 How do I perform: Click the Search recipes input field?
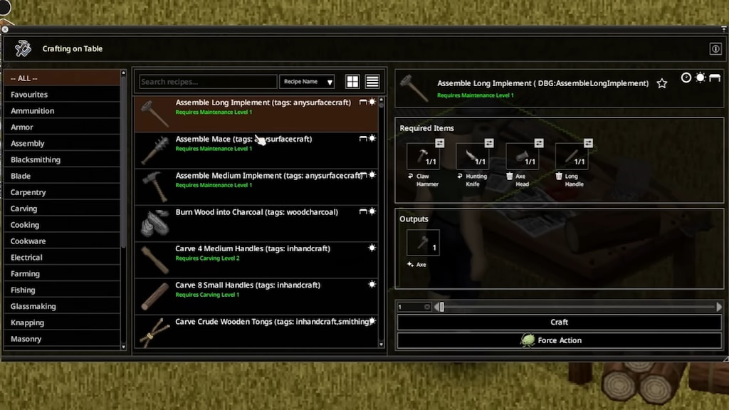pos(208,82)
